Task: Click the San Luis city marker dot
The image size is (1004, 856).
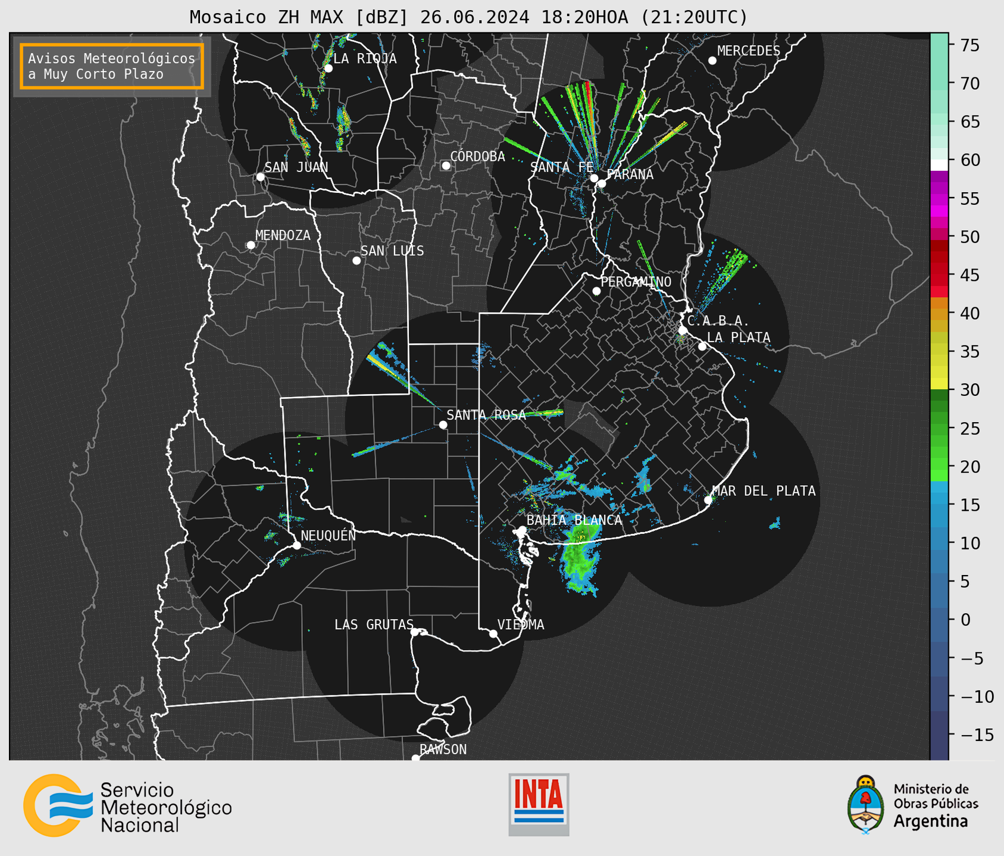Action: tap(356, 261)
